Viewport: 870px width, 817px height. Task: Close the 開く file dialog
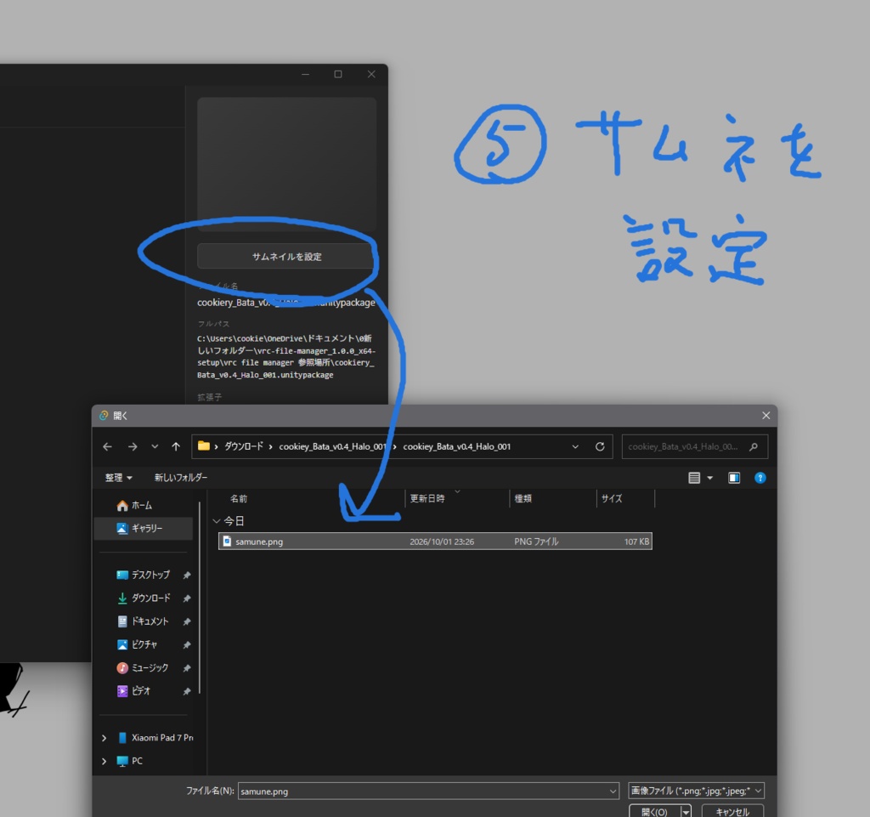coord(765,416)
